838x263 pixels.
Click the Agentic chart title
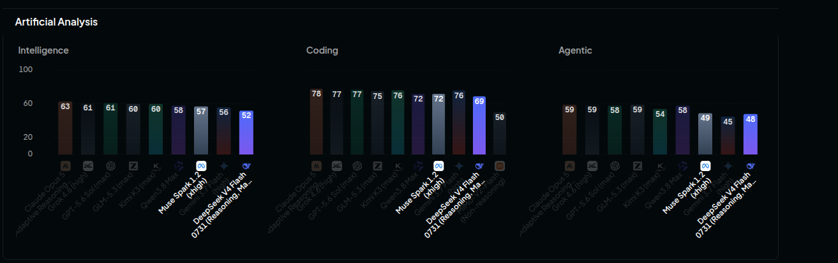click(575, 50)
